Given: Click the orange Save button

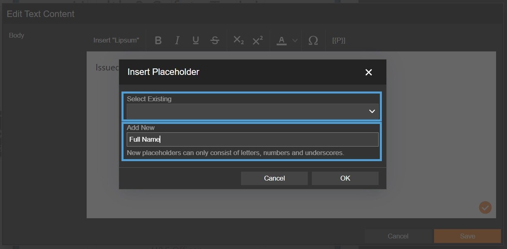Looking at the screenshot, I should pyautogui.click(x=467, y=236).
